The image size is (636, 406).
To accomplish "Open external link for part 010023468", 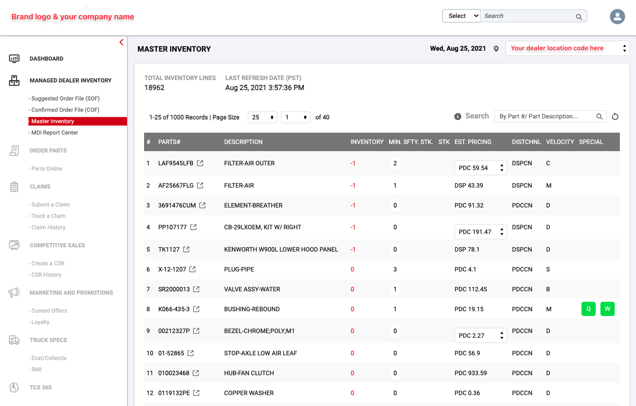I will pos(196,373).
